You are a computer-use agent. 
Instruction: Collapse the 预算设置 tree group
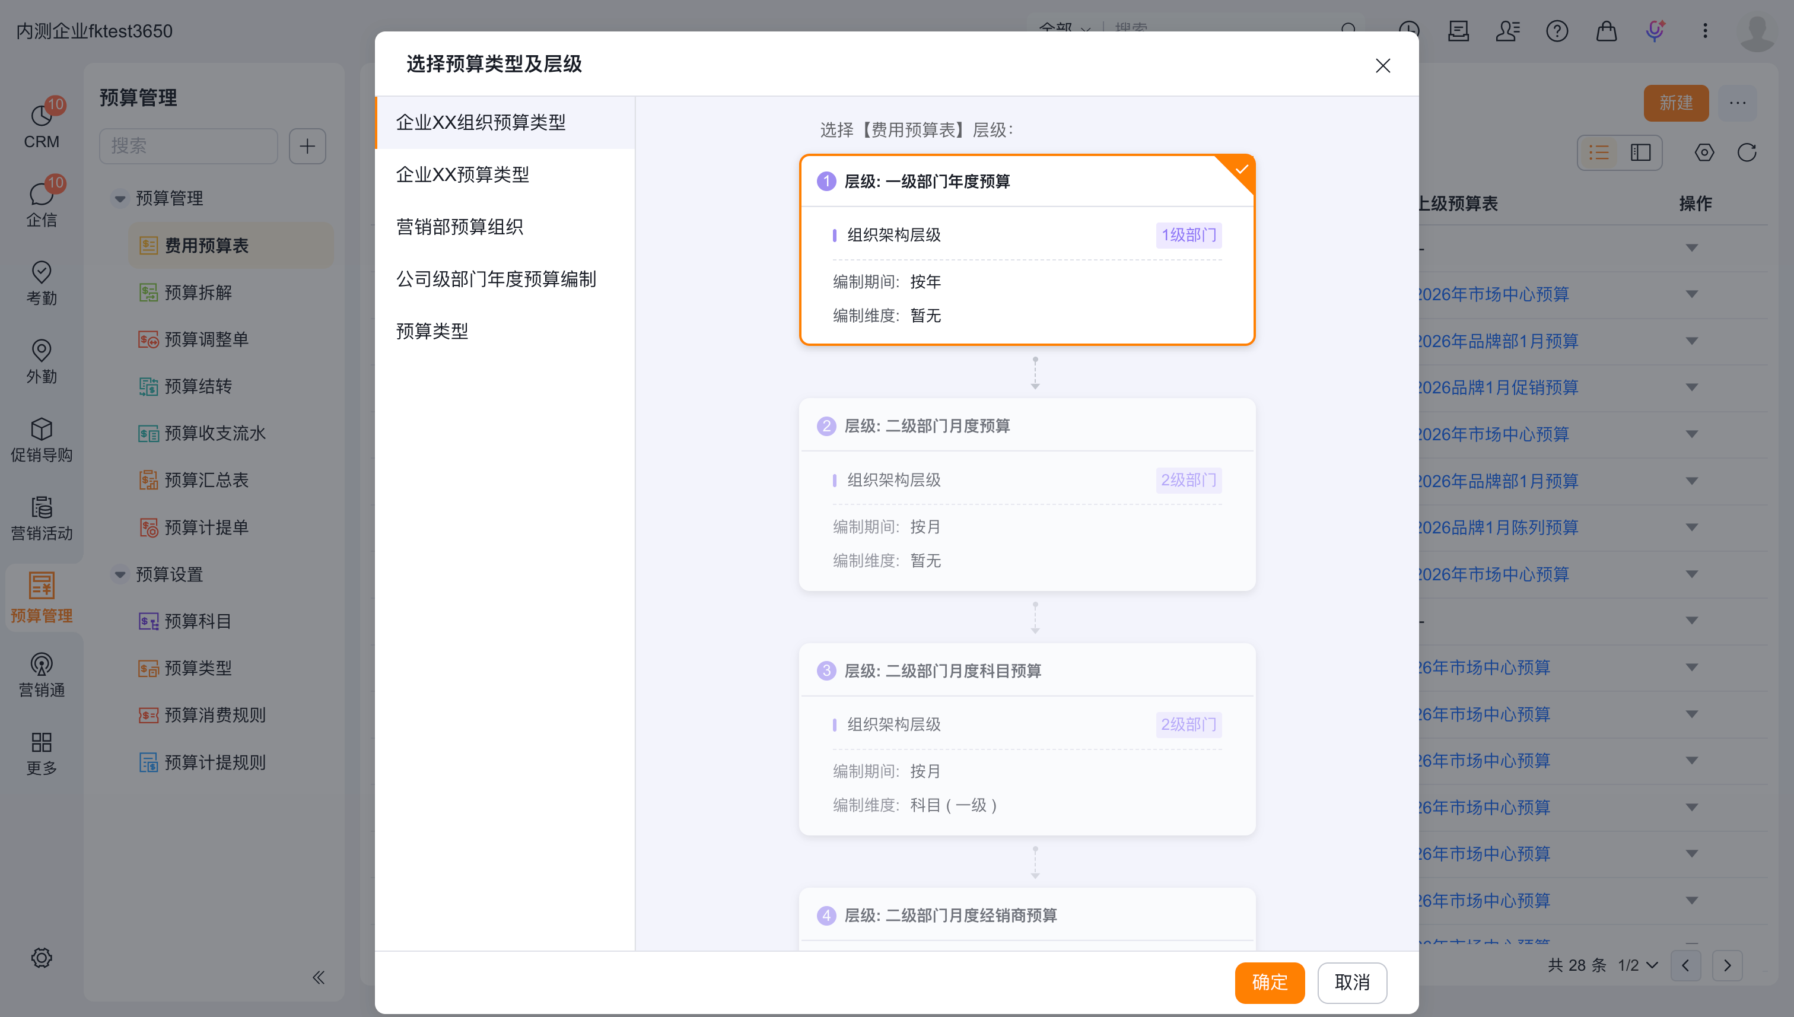[120, 574]
